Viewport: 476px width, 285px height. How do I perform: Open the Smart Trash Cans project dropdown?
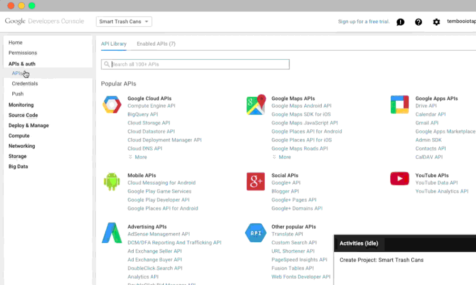[x=124, y=21]
